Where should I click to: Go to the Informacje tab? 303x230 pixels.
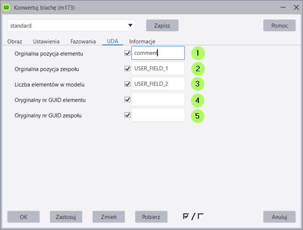[142, 41]
